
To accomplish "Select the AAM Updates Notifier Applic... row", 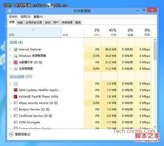I will (39, 90).
